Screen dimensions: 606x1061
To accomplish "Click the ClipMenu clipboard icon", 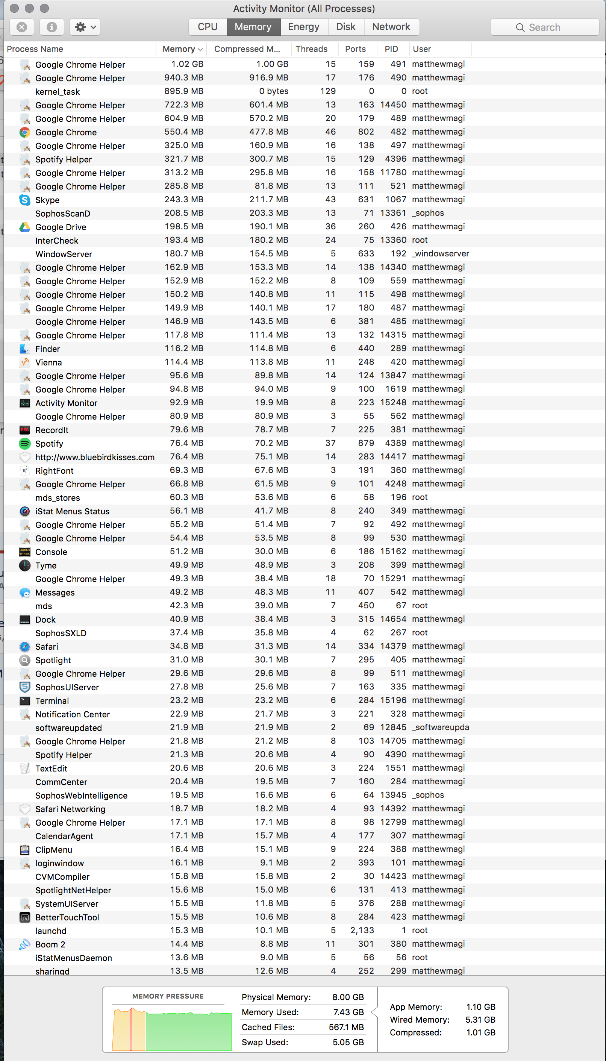I will coord(25,850).
